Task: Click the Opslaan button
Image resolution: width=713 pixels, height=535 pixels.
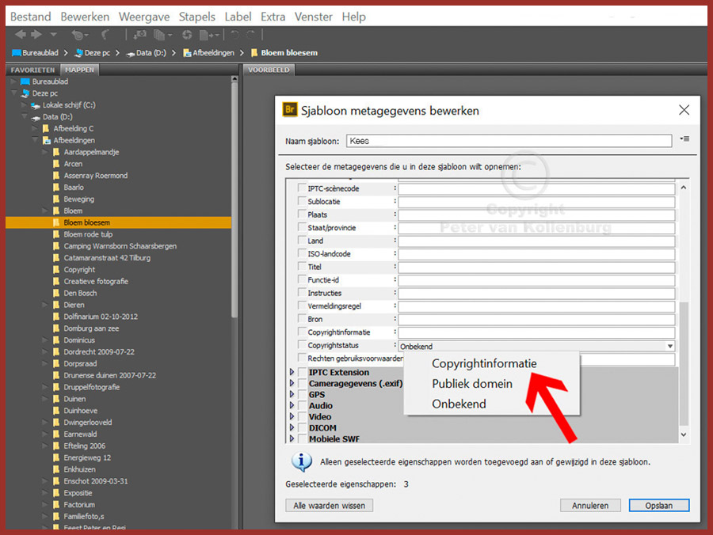Action: (659, 506)
